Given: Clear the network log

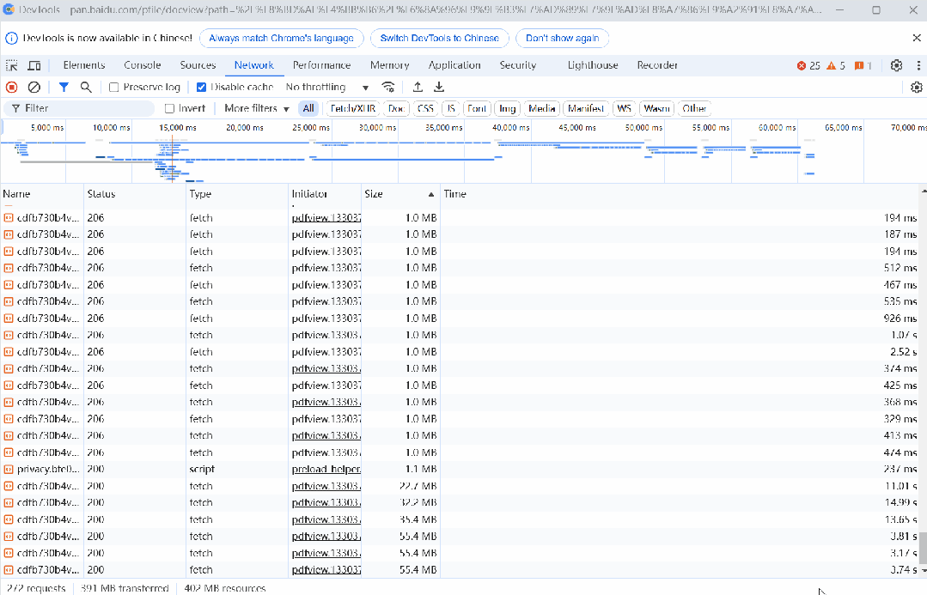Looking at the screenshot, I should tap(34, 87).
